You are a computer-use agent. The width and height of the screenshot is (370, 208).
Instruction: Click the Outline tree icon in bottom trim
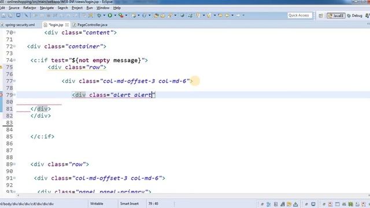click(x=268, y=204)
